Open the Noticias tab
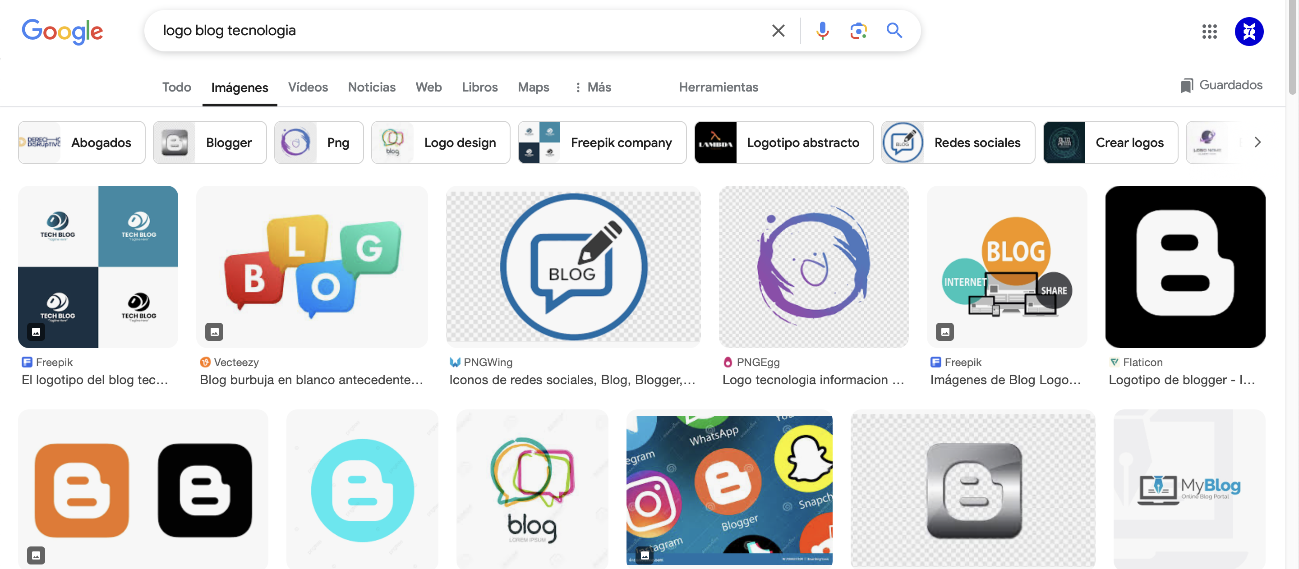 pyautogui.click(x=372, y=87)
